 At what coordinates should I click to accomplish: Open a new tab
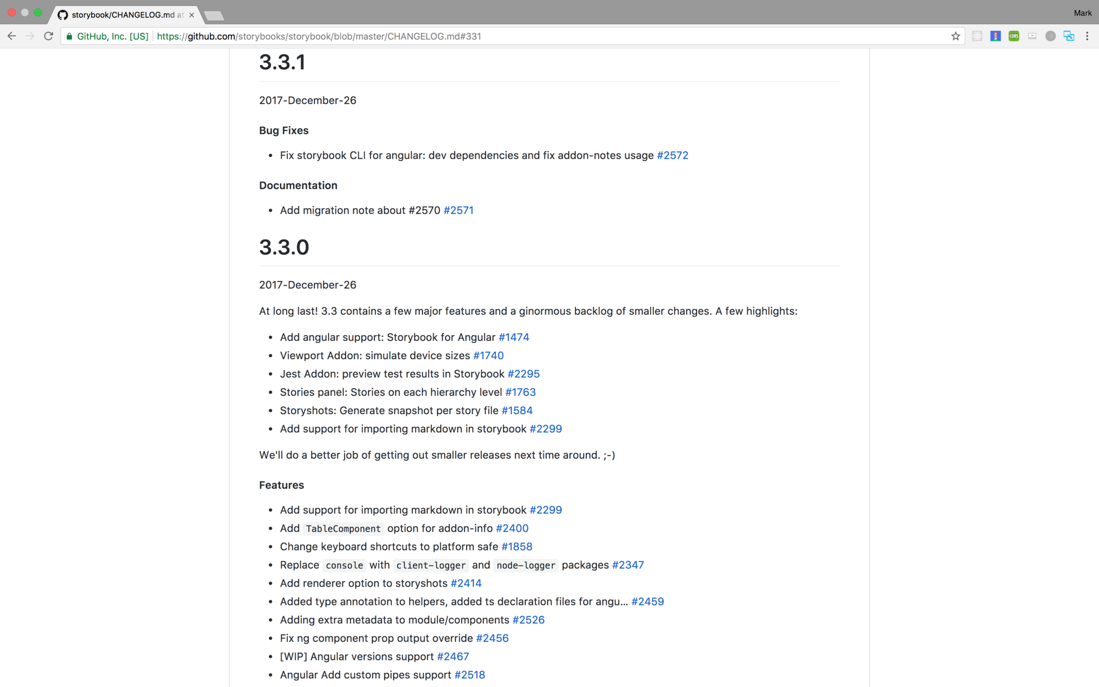214,16
